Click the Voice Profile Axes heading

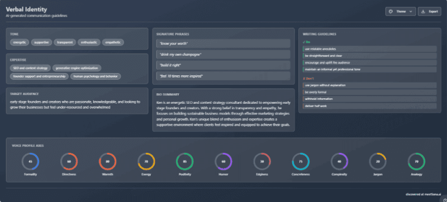pos(27,146)
